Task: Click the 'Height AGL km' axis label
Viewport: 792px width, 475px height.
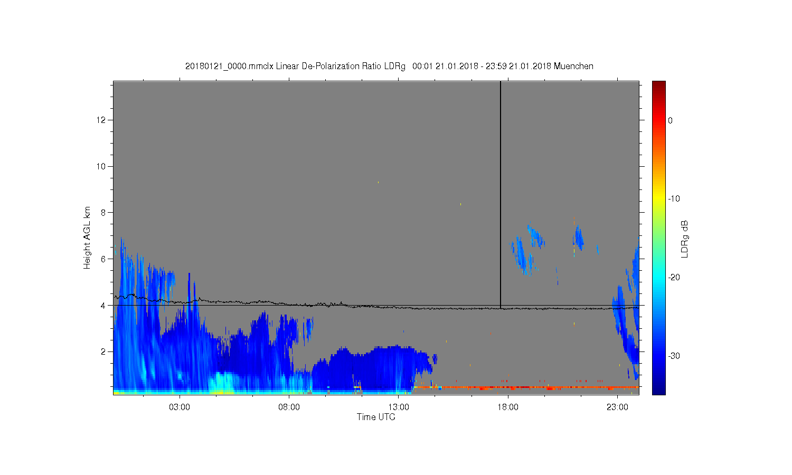Action: [x=87, y=237]
